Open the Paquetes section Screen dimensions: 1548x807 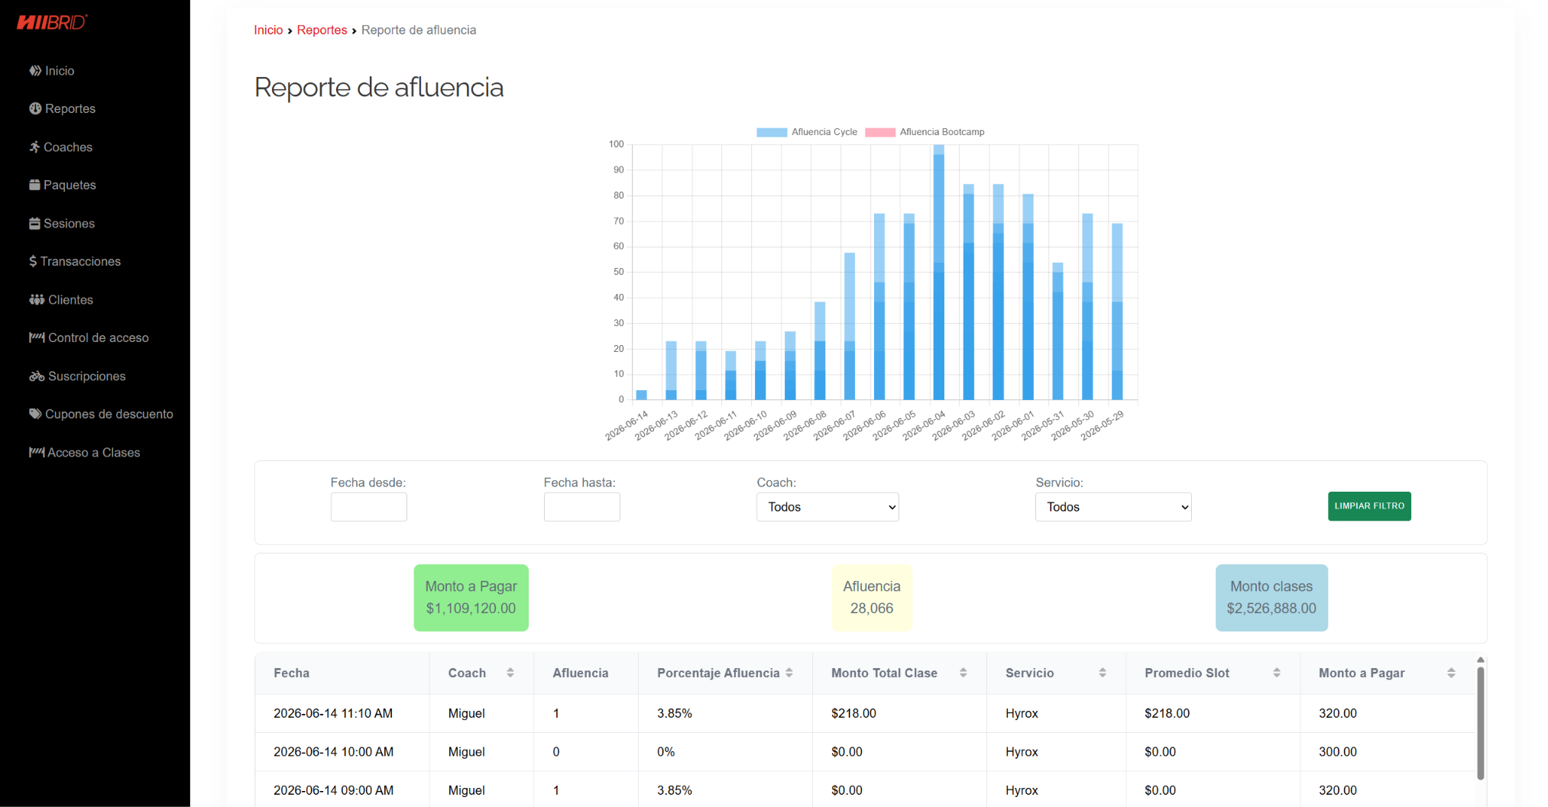tap(63, 185)
